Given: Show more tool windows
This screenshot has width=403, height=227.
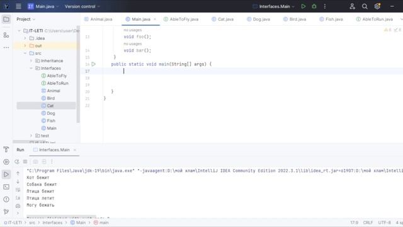Looking at the screenshot, I should click(6, 47).
